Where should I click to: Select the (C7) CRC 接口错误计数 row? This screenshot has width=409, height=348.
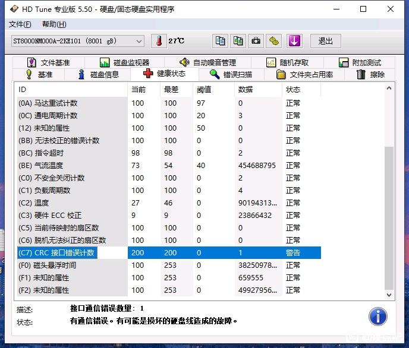pos(169,253)
